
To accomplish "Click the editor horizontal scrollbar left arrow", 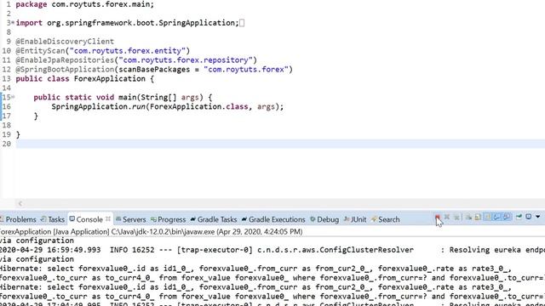I will [20, 204].
